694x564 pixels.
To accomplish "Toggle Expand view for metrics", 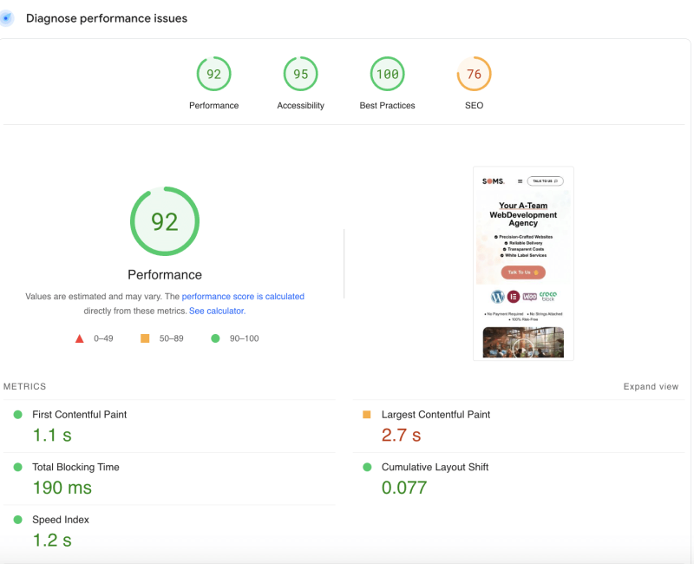I will pyautogui.click(x=651, y=387).
